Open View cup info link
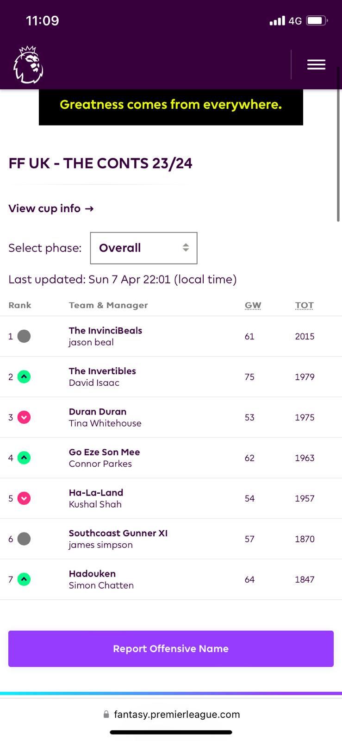The image size is (342, 741). [51, 208]
